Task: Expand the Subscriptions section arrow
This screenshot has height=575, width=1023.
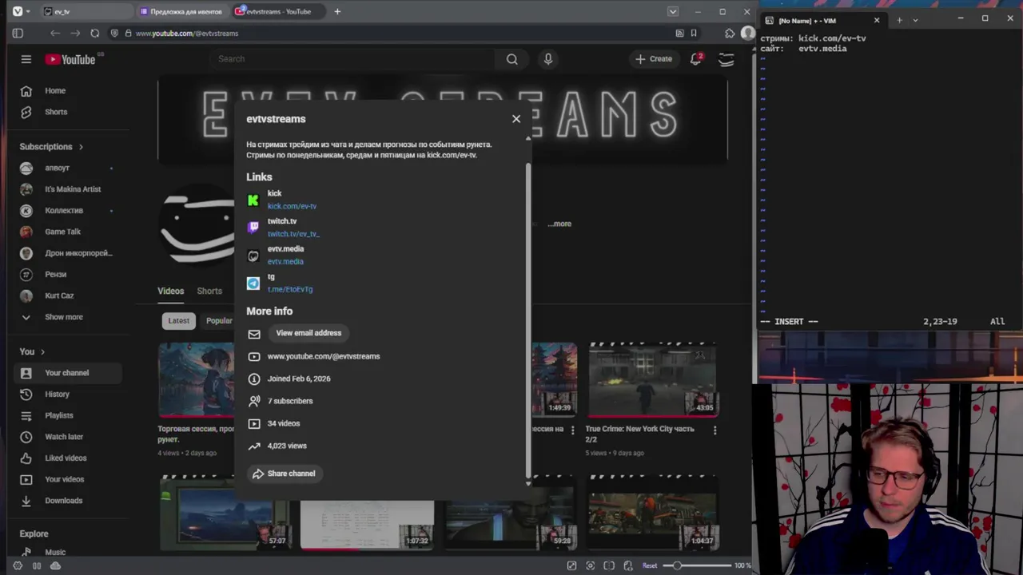Action: pyautogui.click(x=81, y=147)
